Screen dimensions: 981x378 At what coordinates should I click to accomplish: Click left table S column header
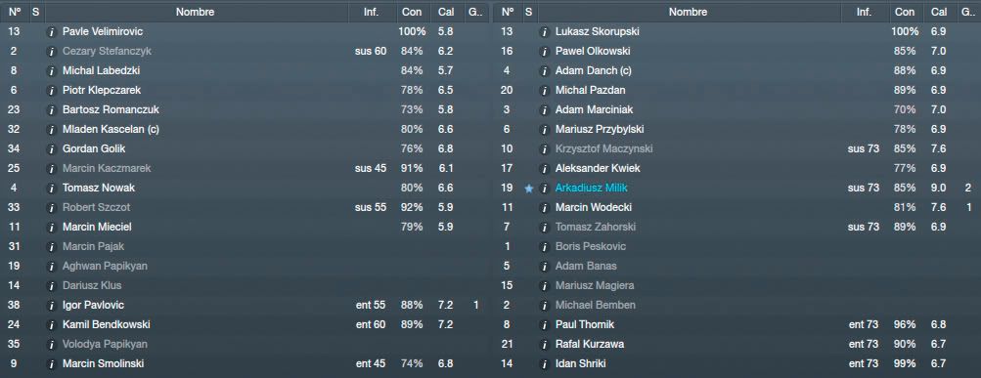pyautogui.click(x=35, y=12)
